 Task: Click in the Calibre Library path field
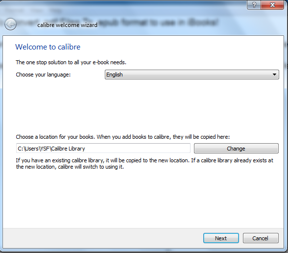103,148
